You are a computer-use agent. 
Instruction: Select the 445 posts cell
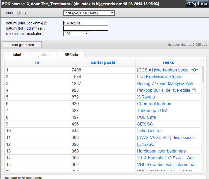coord(103,131)
